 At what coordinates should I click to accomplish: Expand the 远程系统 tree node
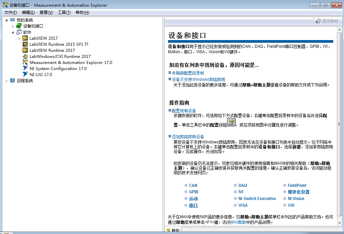[x=6, y=81]
